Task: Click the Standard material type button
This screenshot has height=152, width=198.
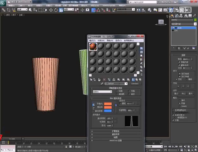Action: click(135, 84)
